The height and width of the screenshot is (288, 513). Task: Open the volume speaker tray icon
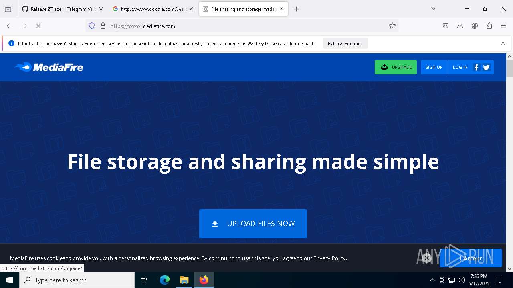pos(461,280)
